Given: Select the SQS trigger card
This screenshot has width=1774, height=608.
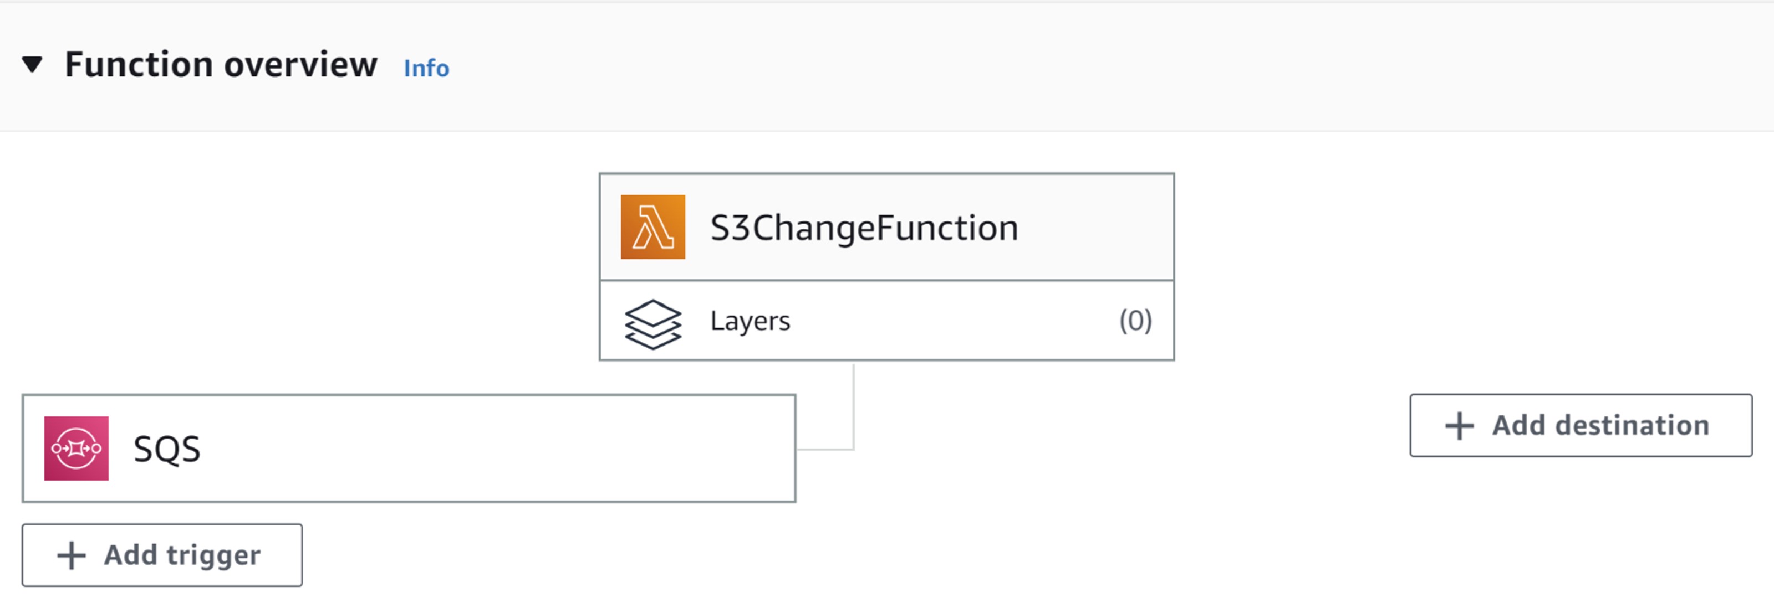Looking at the screenshot, I should click(x=410, y=448).
